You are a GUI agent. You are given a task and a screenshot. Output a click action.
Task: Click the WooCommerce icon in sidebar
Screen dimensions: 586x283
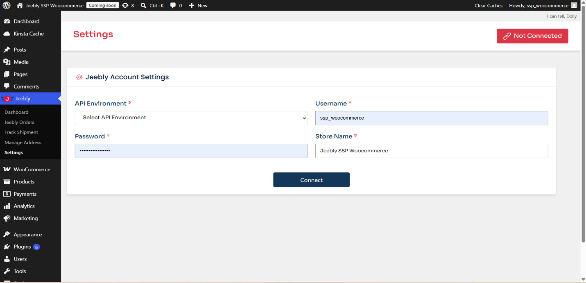pos(7,169)
